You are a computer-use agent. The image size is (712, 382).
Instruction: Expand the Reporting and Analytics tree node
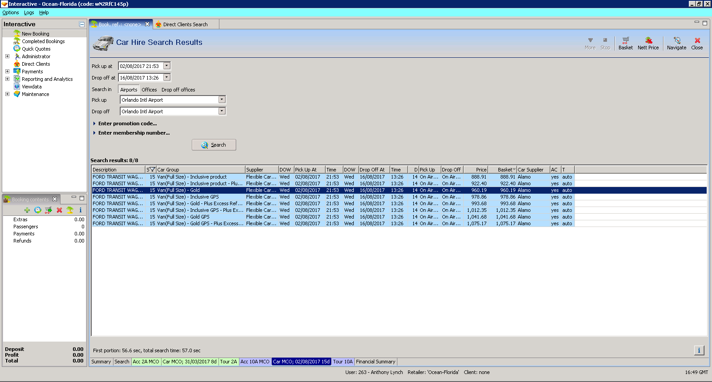coord(7,79)
